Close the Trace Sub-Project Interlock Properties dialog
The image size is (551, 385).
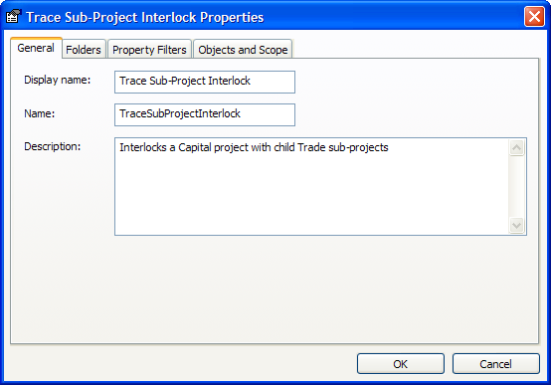534,17
